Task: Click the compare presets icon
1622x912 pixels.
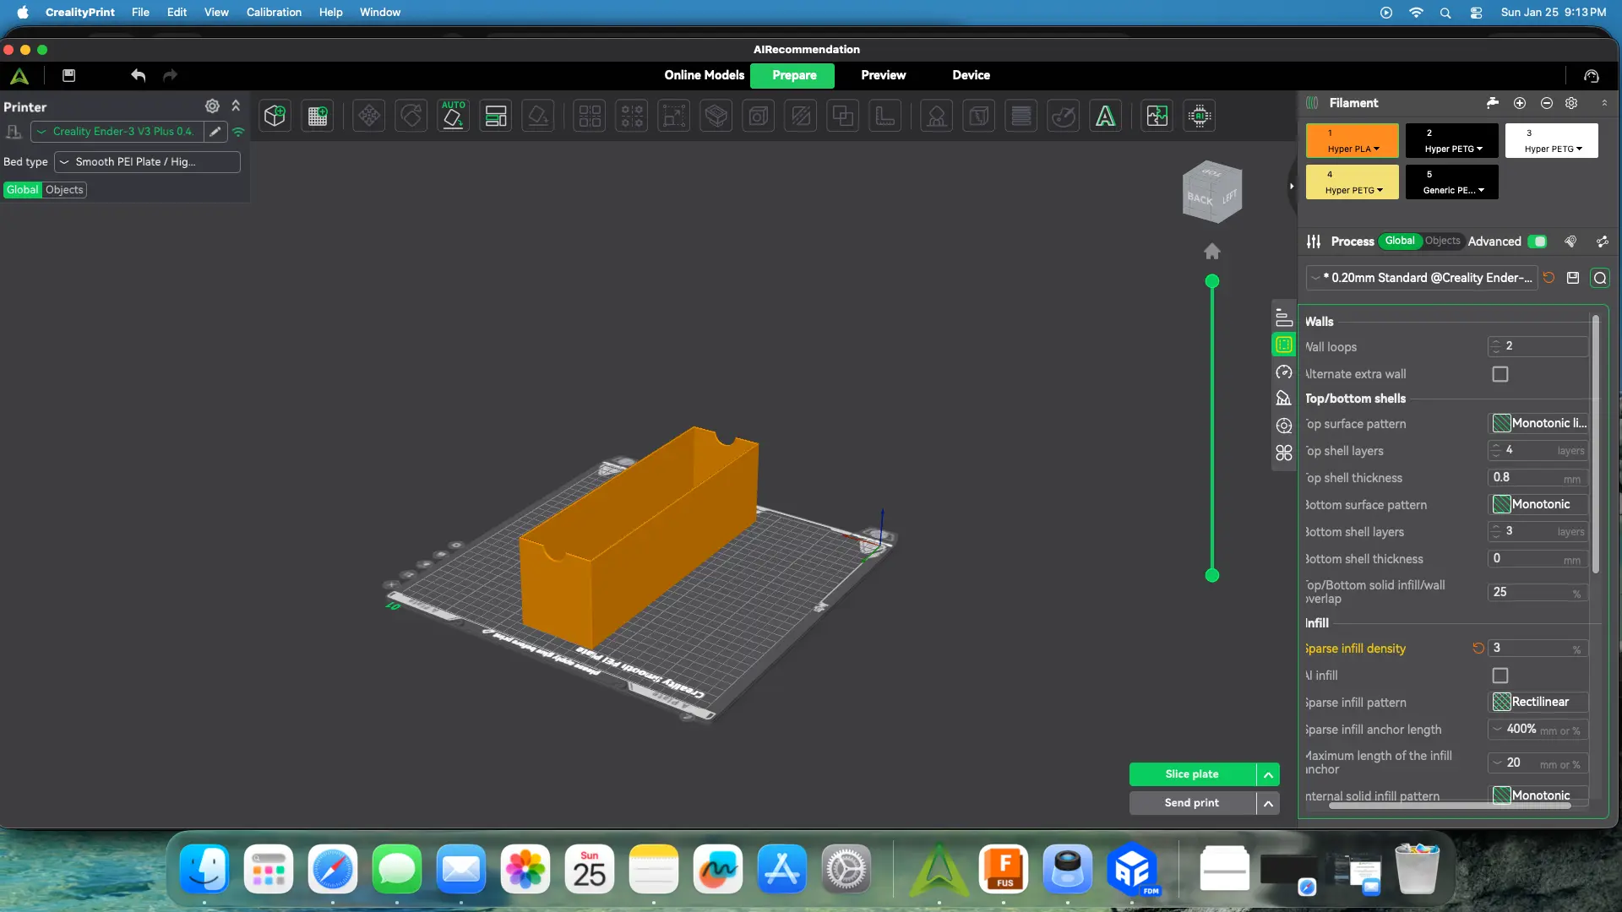Action: coord(1603,242)
